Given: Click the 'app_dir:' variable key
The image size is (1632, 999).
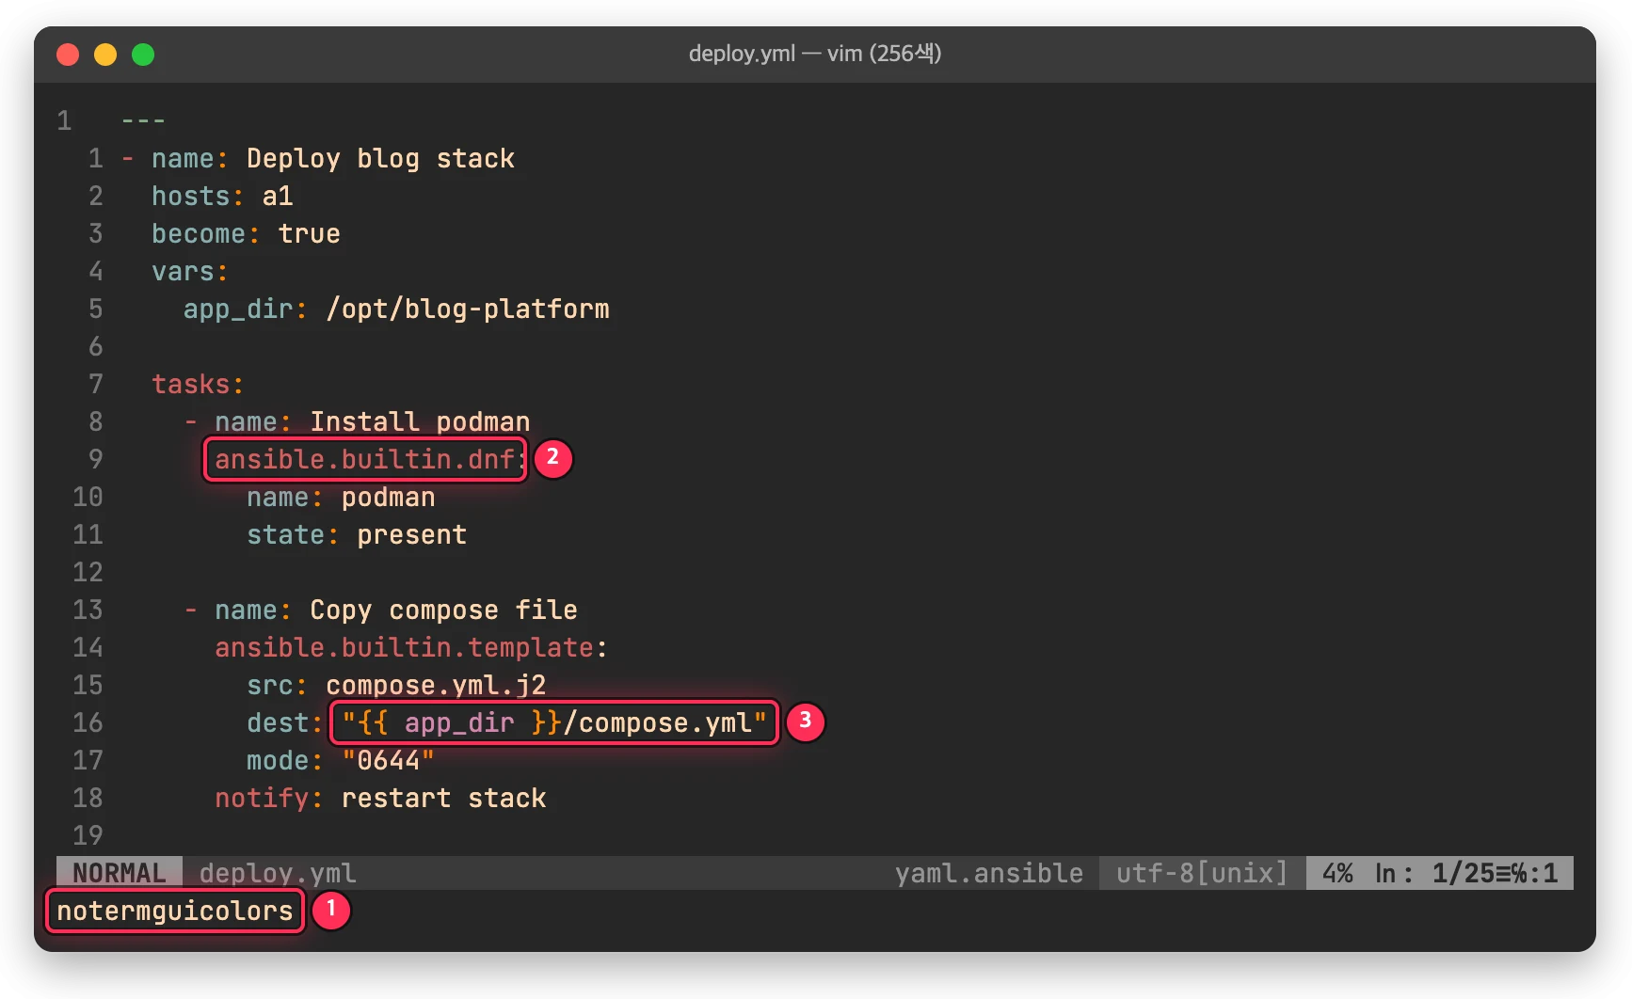Looking at the screenshot, I should 246,309.
